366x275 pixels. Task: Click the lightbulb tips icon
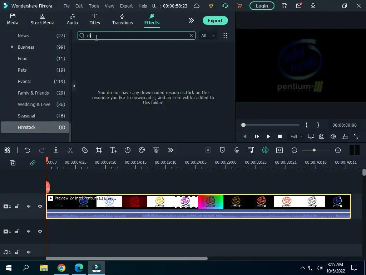[211, 6]
